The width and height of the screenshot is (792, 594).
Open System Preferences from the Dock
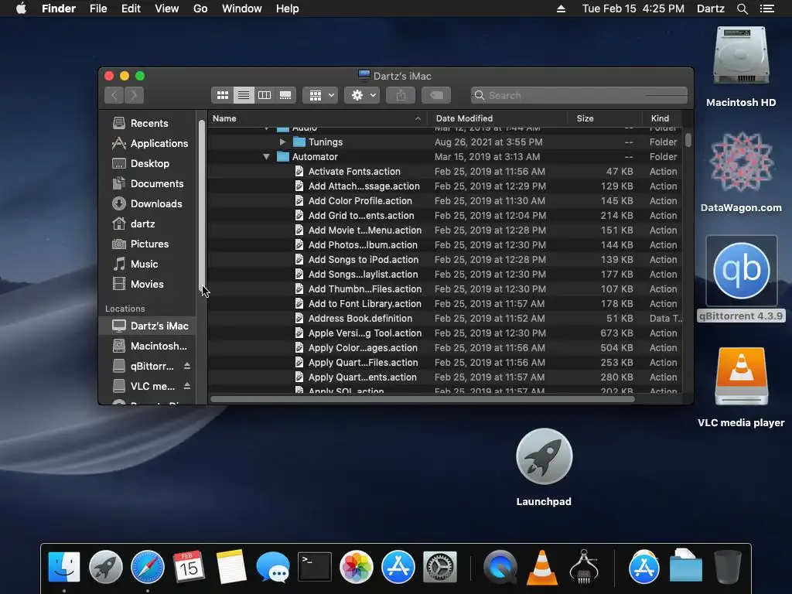(440, 567)
